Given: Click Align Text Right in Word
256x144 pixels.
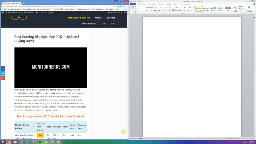Looking at the screenshot, I should coord(178,10).
